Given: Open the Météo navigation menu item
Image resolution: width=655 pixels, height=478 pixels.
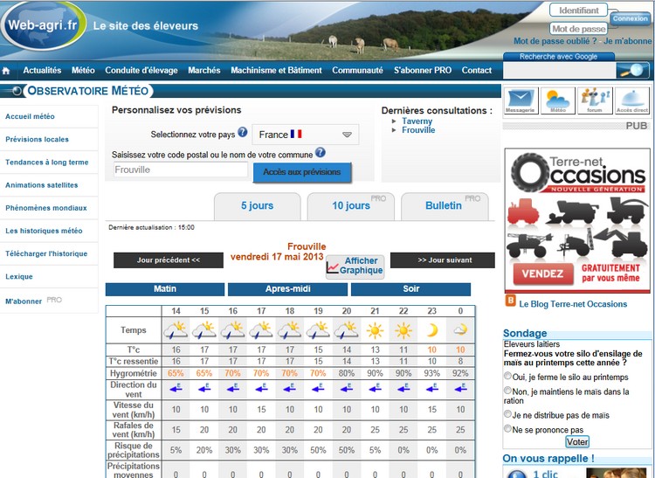Looking at the screenshot, I should pyautogui.click(x=83, y=71).
